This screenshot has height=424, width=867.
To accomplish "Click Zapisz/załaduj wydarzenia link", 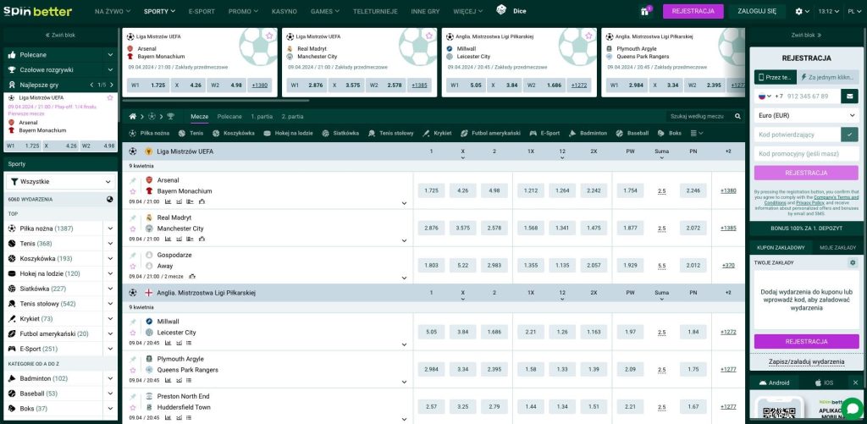I will point(806,362).
